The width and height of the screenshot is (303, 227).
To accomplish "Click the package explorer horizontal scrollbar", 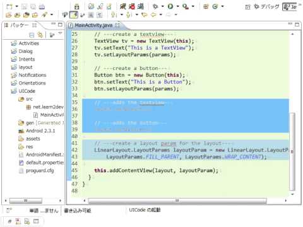I will point(26,201).
